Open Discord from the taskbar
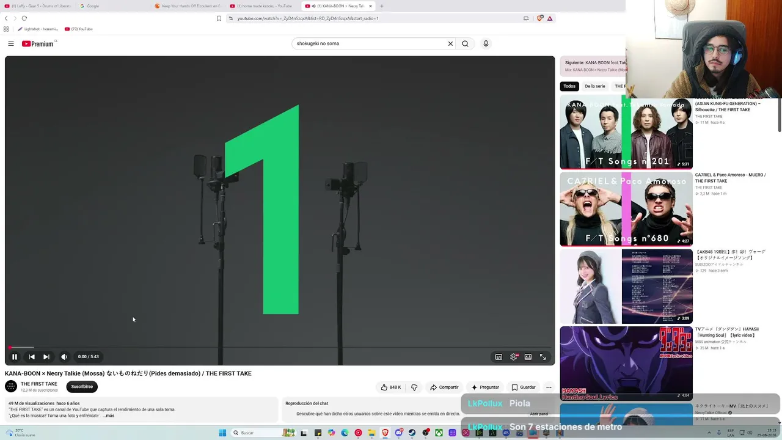The width and height of the screenshot is (782, 440). click(399, 433)
